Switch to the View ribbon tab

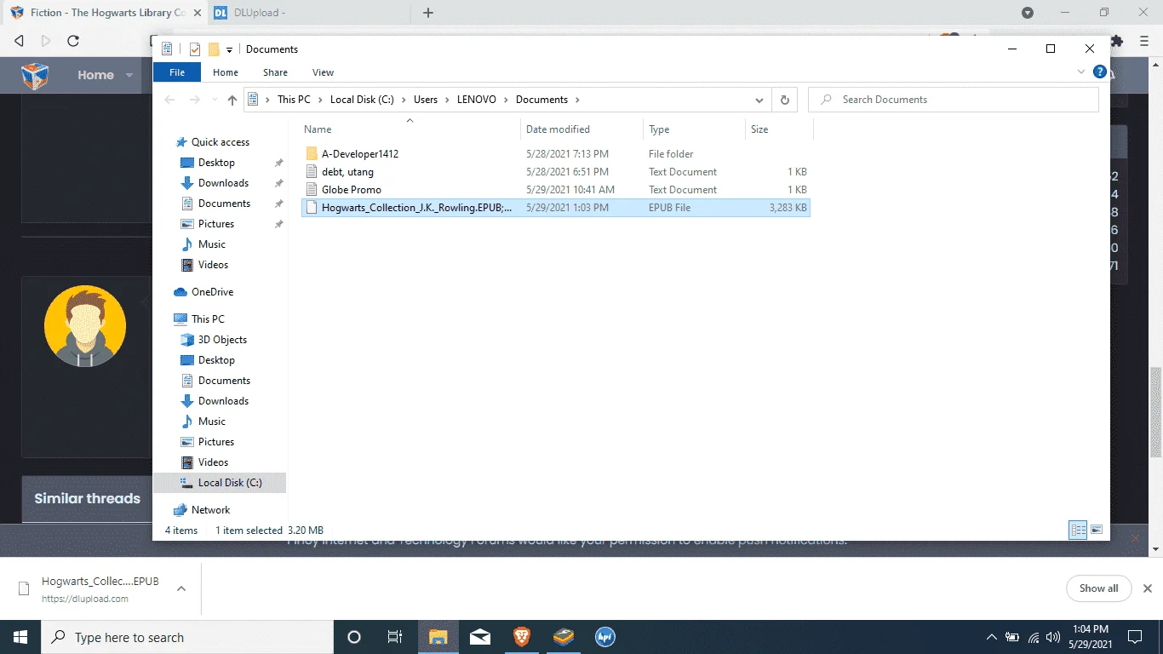323,72
